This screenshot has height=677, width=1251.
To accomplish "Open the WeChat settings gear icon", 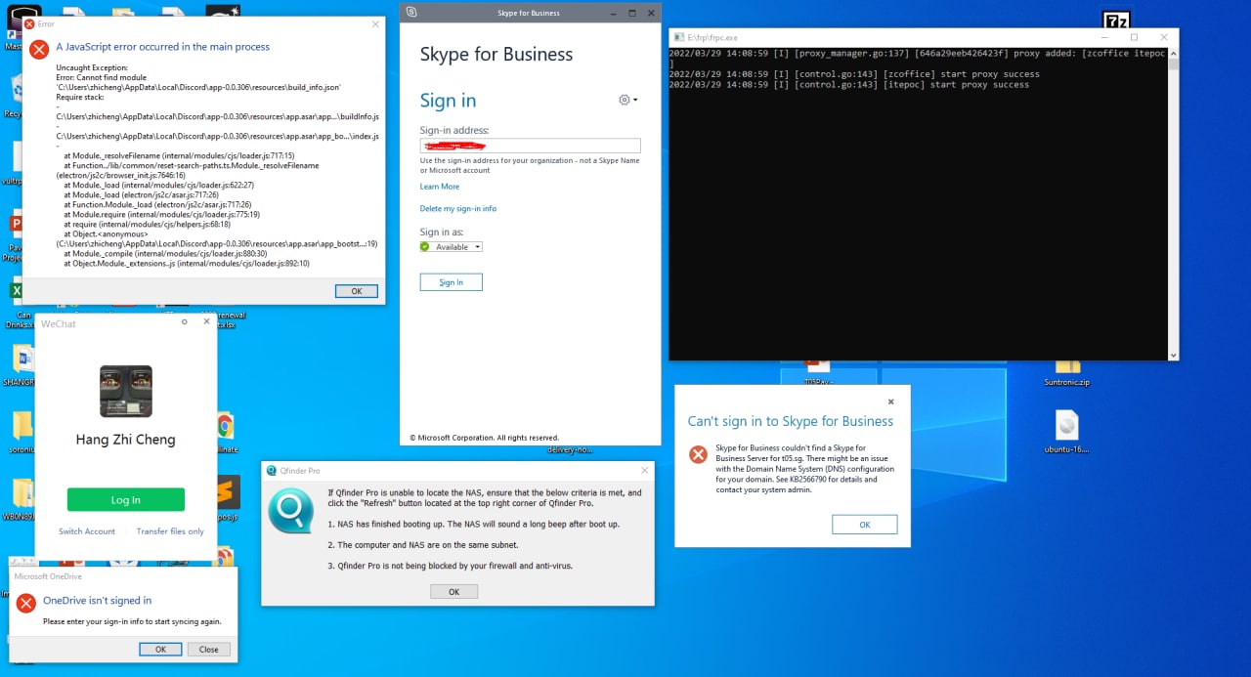I will (x=185, y=321).
